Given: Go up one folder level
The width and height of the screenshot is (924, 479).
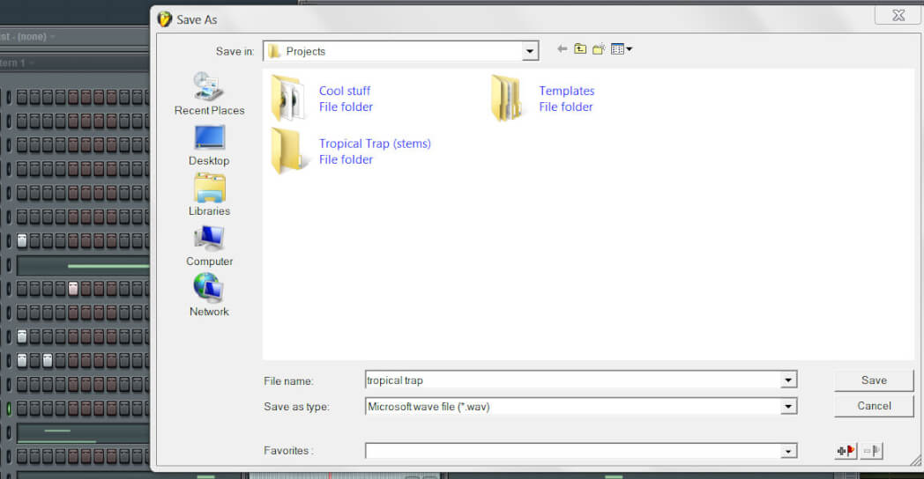Looking at the screenshot, I should (x=580, y=49).
